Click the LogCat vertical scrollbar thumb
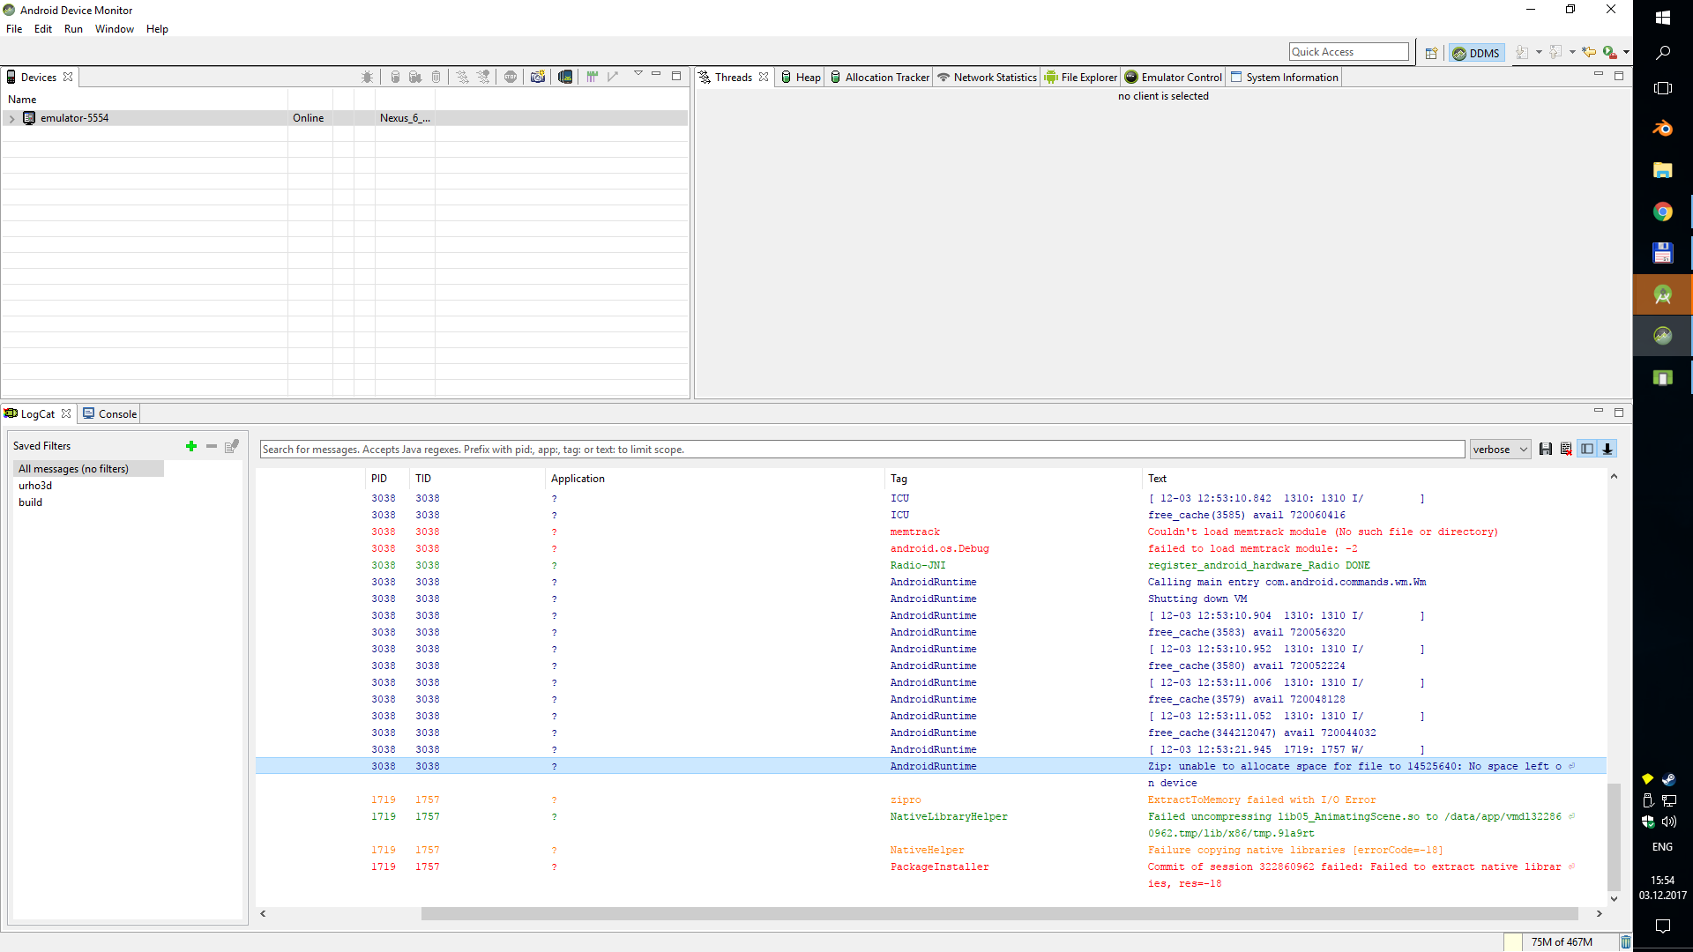 1614,837
